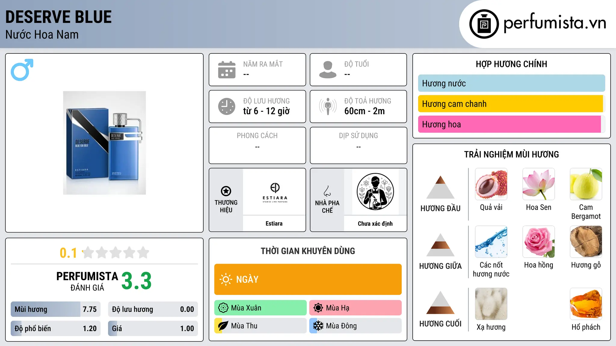
Task: Click the từ 6 - 12 giờ value
Action: [266, 111]
